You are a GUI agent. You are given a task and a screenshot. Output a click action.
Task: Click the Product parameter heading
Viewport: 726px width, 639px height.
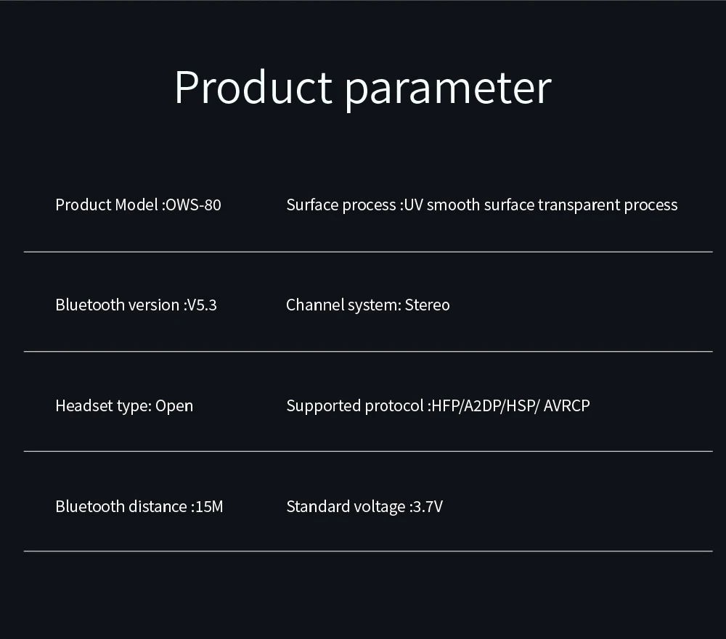tap(362, 88)
